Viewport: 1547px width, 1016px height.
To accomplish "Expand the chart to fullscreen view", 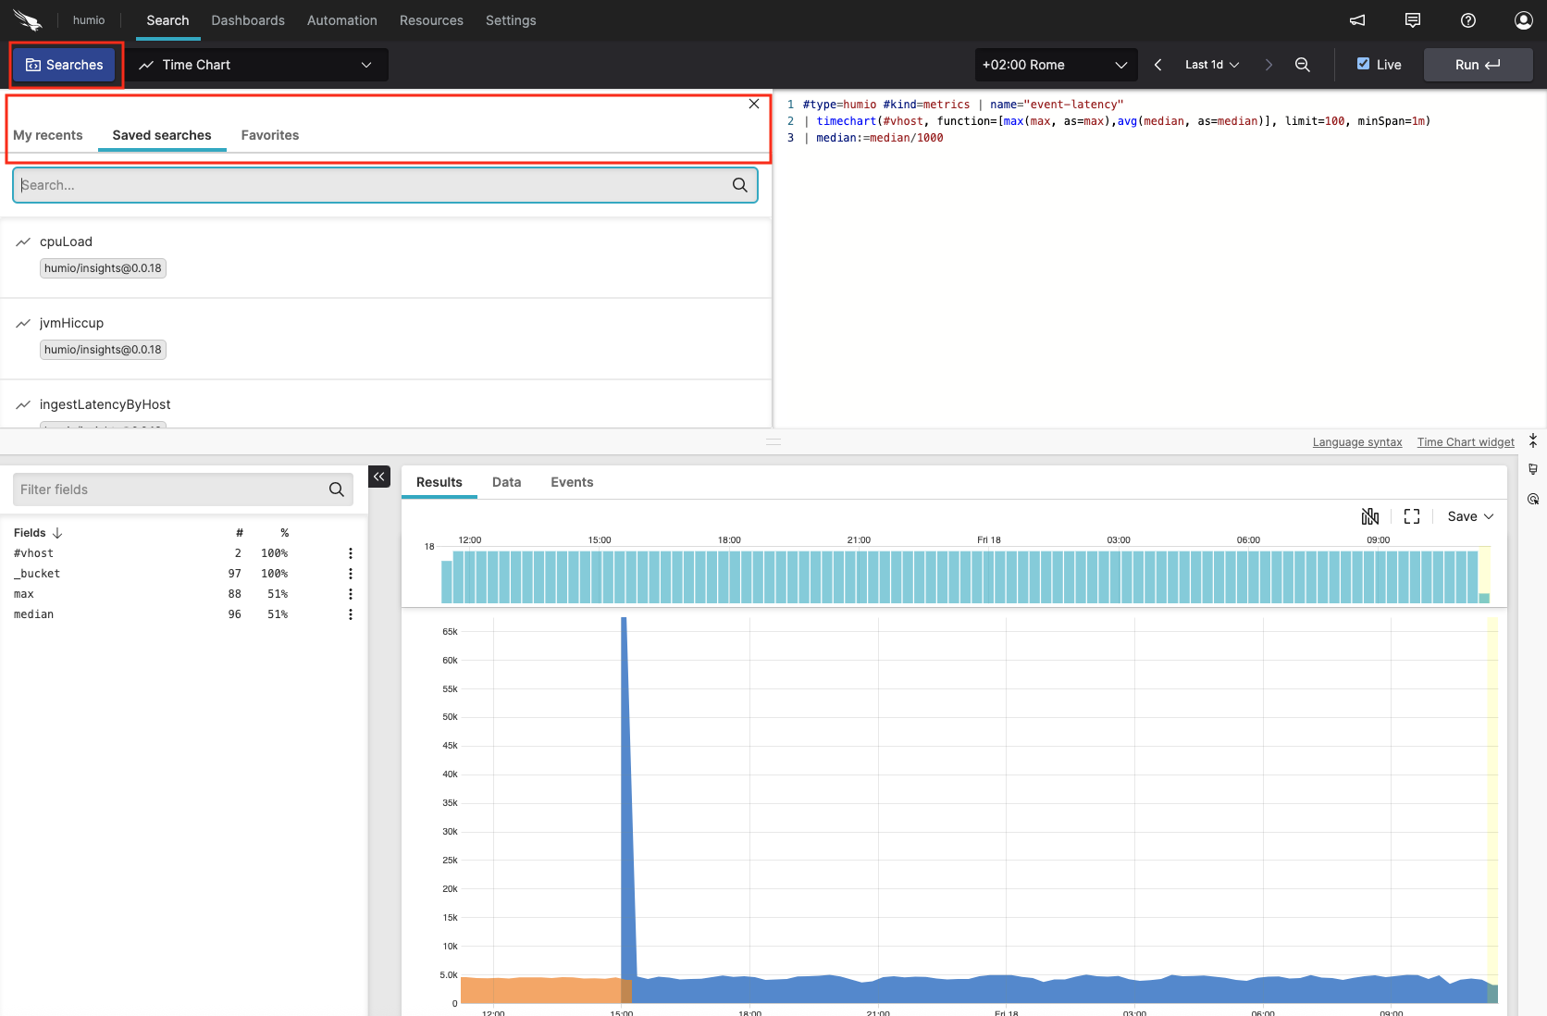I will pos(1411,516).
